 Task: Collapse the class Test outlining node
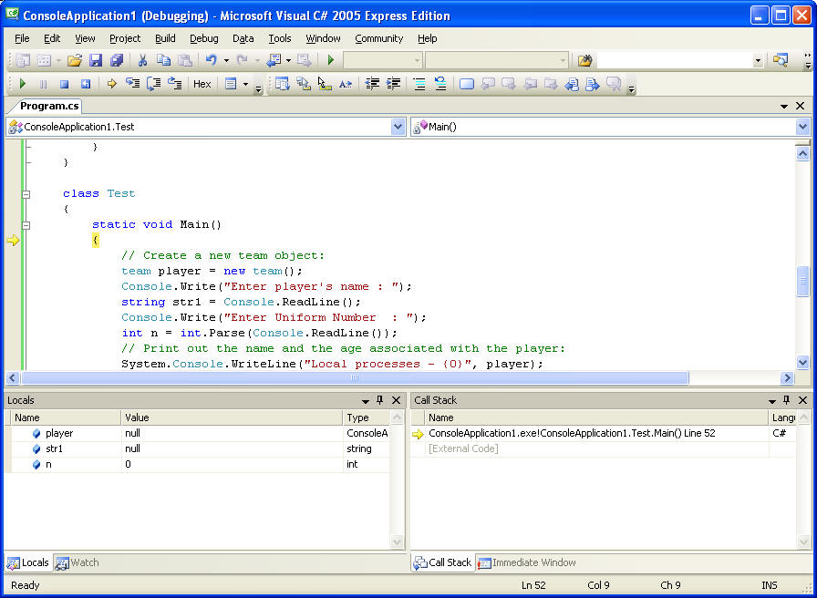pyautogui.click(x=26, y=194)
